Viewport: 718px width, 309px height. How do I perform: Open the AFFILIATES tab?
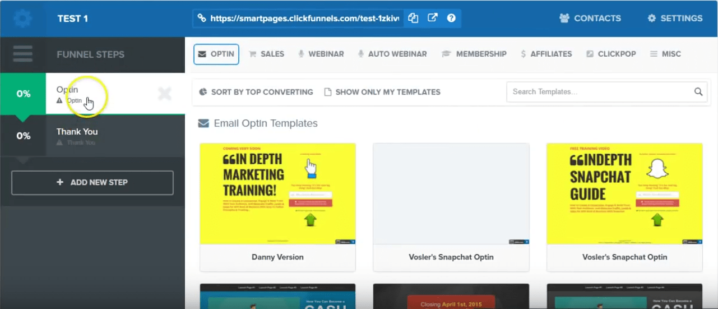click(x=546, y=54)
